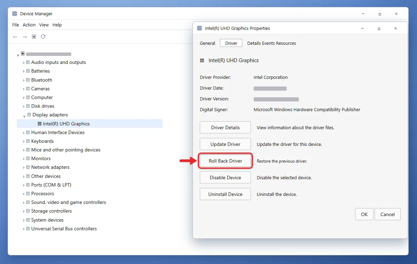The width and height of the screenshot is (417, 264).
Task: Expand the System devices branch
Action: pyautogui.click(x=24, y=220)
